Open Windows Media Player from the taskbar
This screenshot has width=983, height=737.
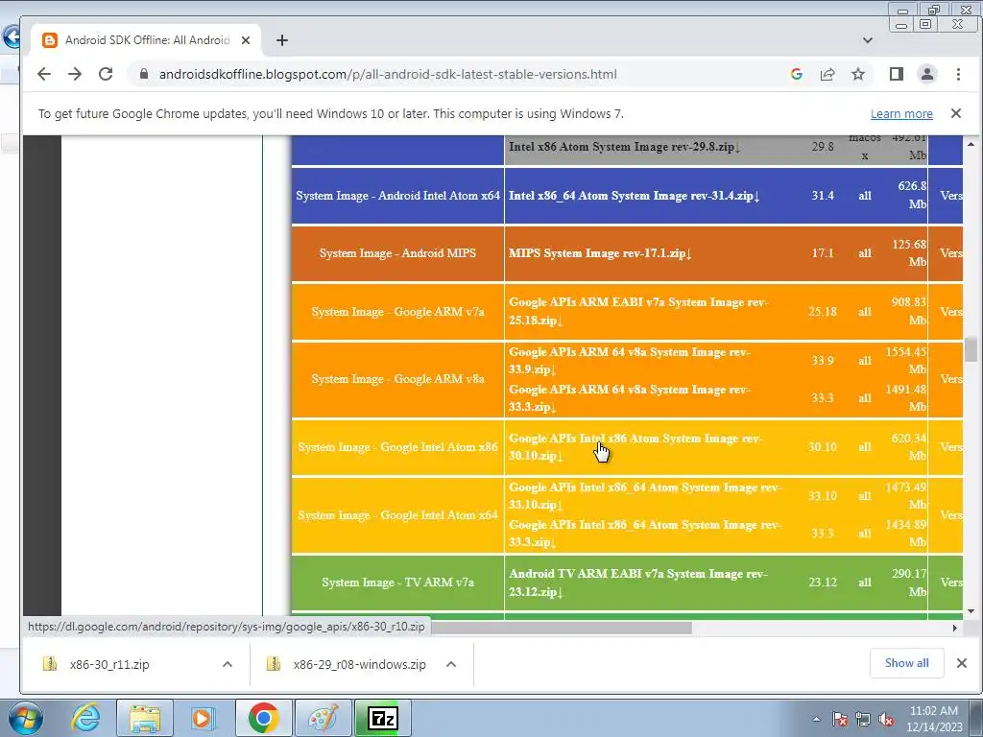click(203, 718)
